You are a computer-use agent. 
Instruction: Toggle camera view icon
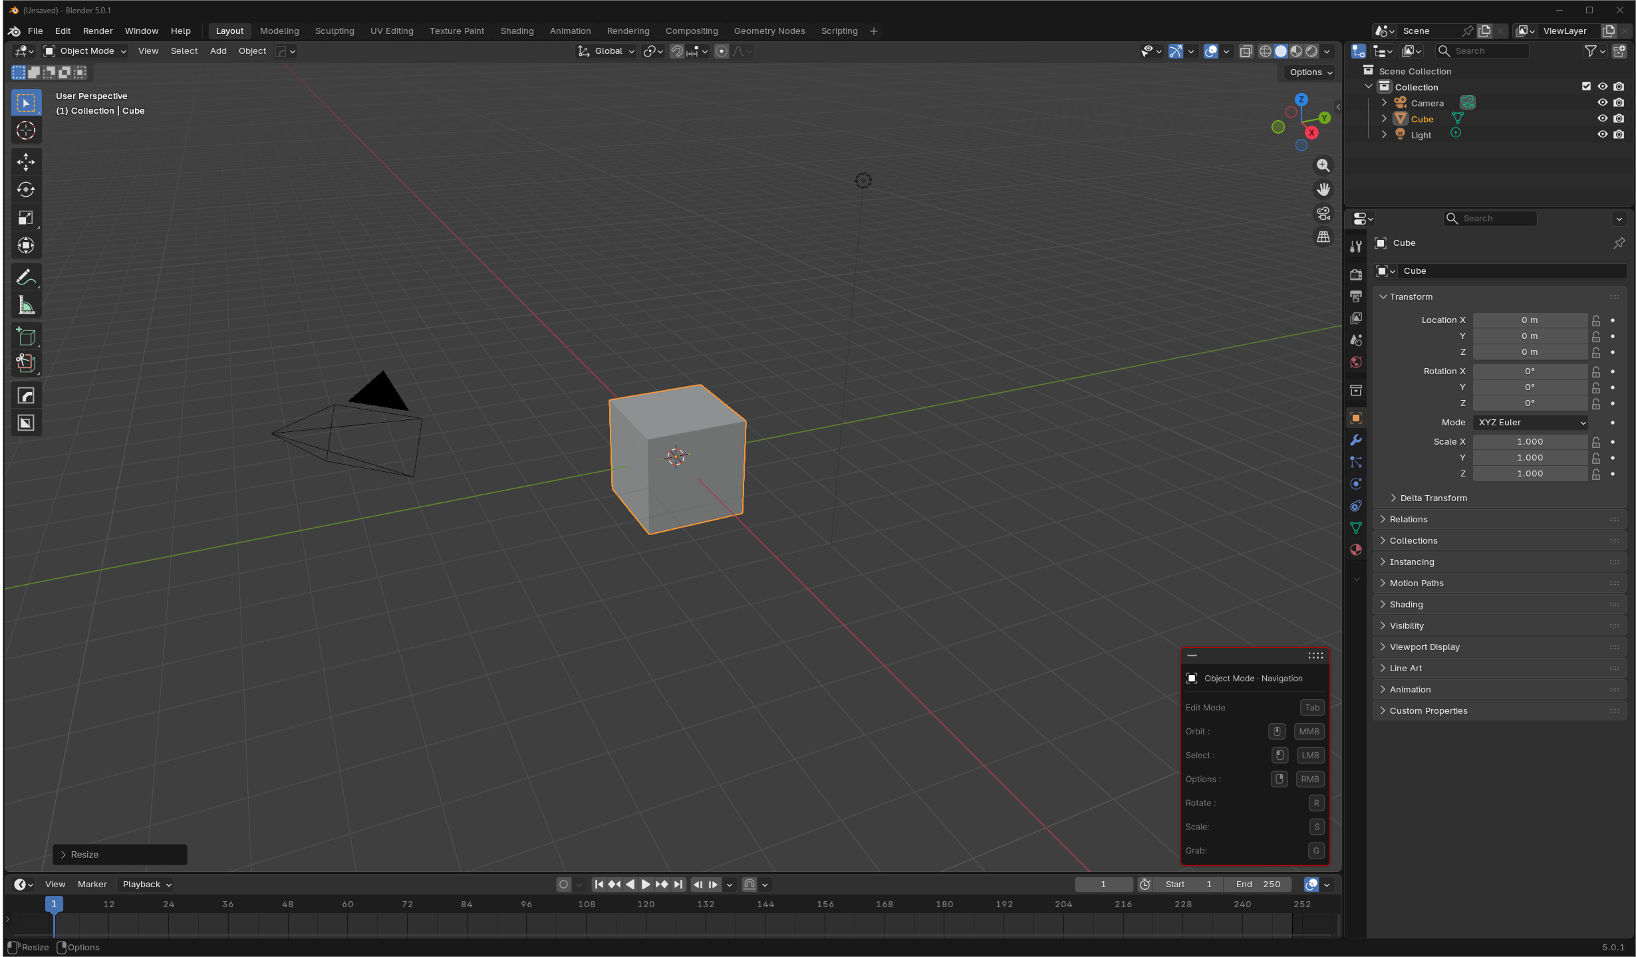(x=1323, y=213)
